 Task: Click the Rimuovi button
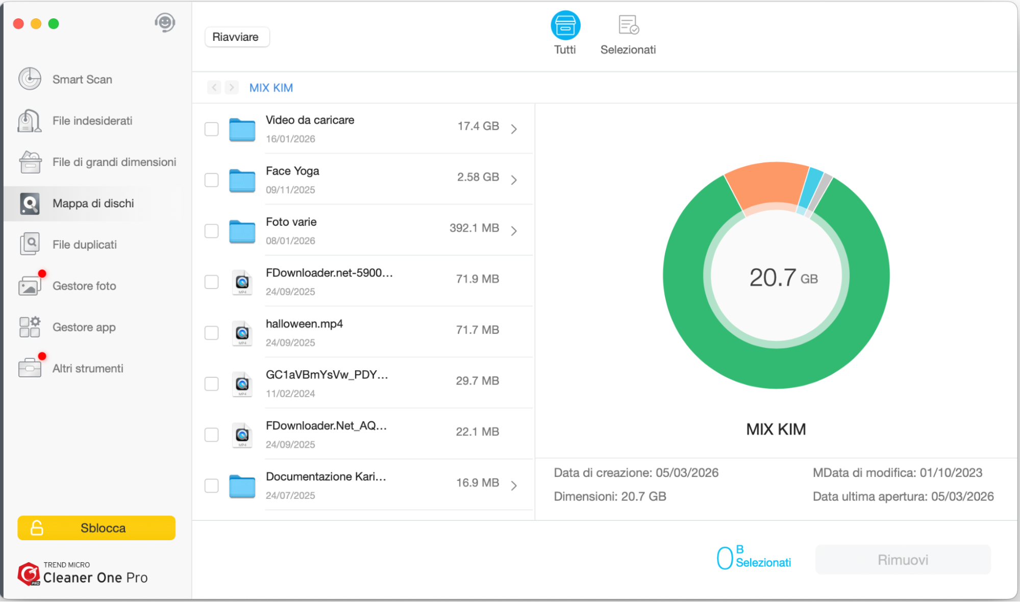pos(903,560)
